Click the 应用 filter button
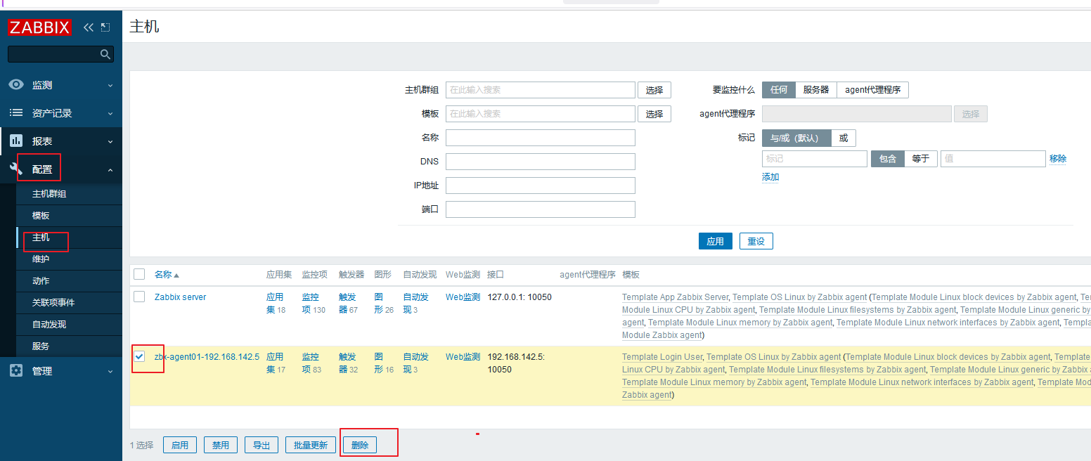This screenshot has height=461, width=1091. point(716,241)
